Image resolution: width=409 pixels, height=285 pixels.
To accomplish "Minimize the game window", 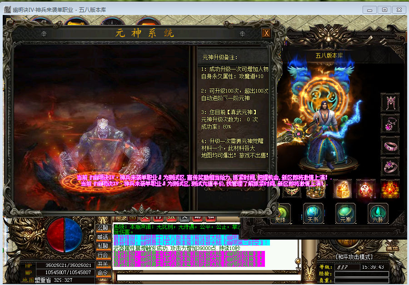I will point(369,10).
